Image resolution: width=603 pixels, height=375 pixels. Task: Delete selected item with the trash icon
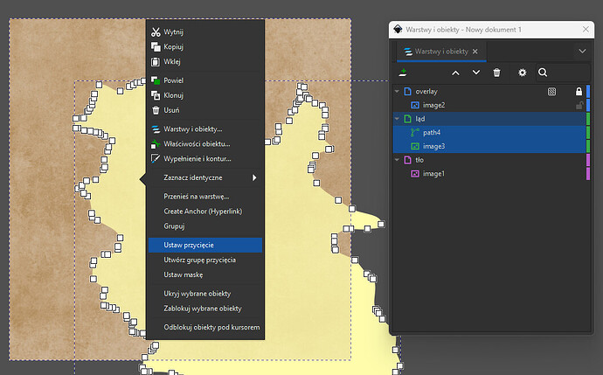click(496, 73)
